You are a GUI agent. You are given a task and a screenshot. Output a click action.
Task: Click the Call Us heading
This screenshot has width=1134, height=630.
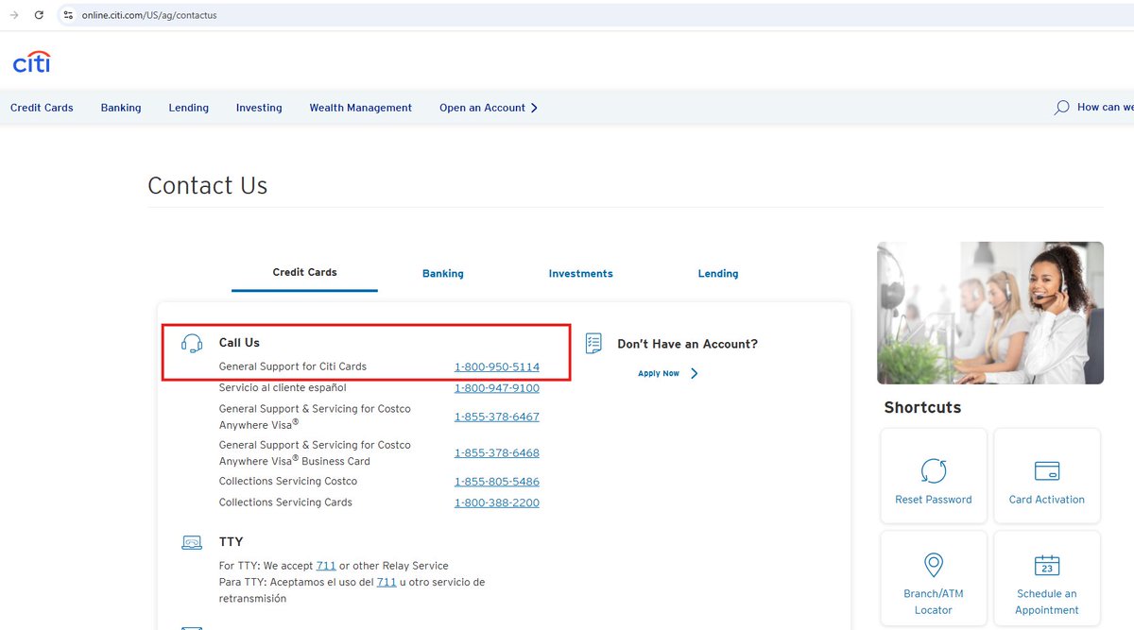tap(239, 343)
